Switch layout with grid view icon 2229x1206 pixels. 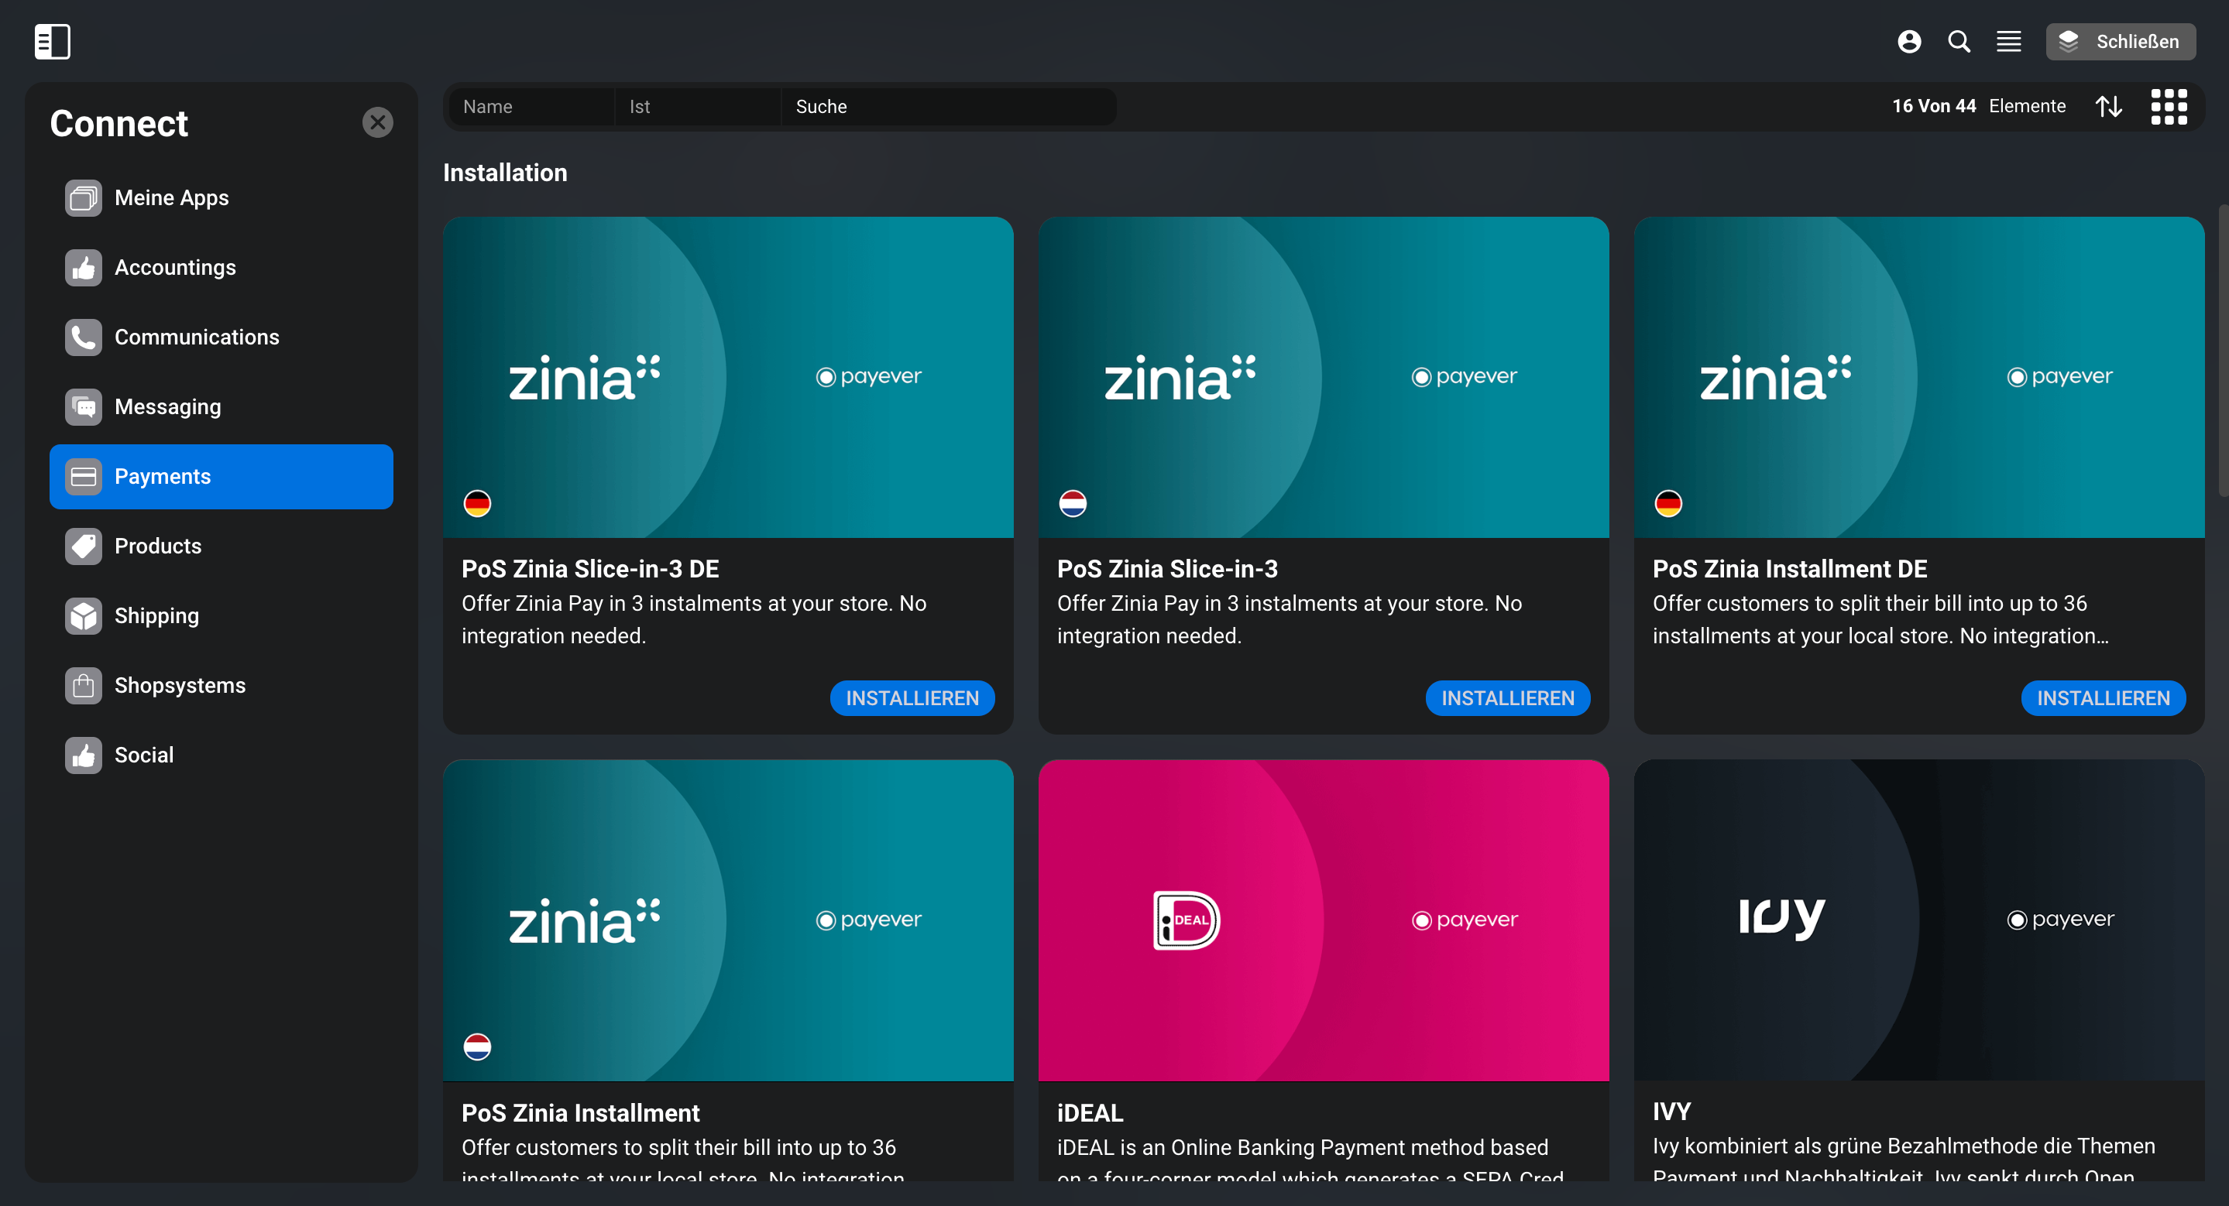pyautogui.click(x=2169, y=106)
